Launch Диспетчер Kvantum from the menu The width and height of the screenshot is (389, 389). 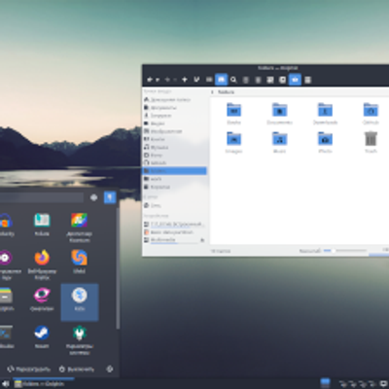80,228
